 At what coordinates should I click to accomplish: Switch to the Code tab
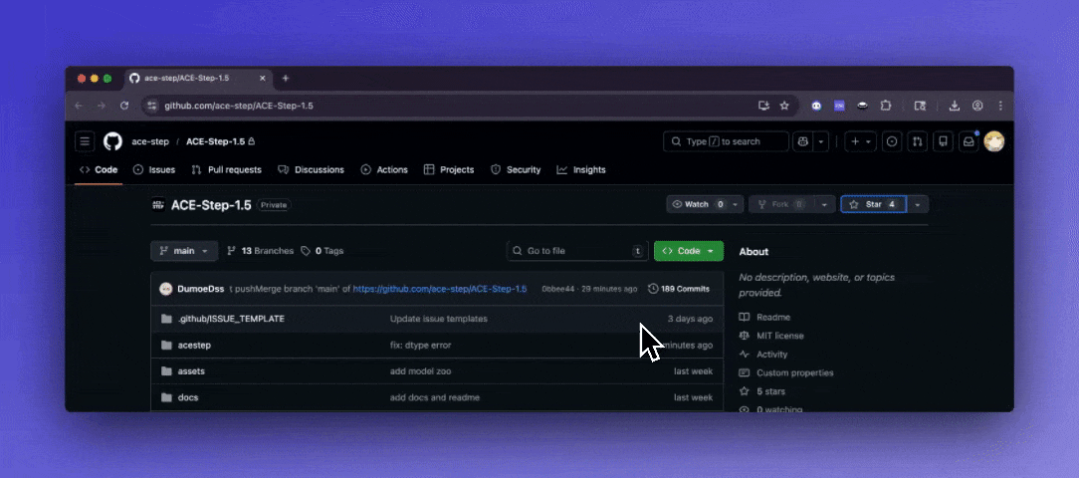coord(99,169)
